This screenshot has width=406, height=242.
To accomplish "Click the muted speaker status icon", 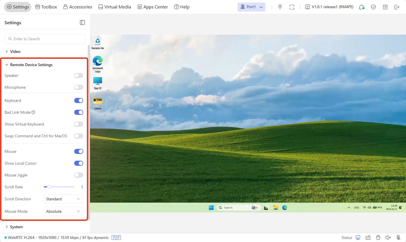I will [388, 237].
